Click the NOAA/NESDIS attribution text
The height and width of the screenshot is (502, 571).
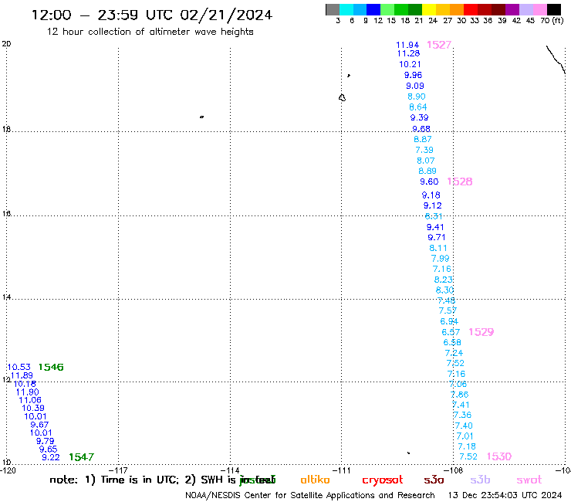[310, 496]
